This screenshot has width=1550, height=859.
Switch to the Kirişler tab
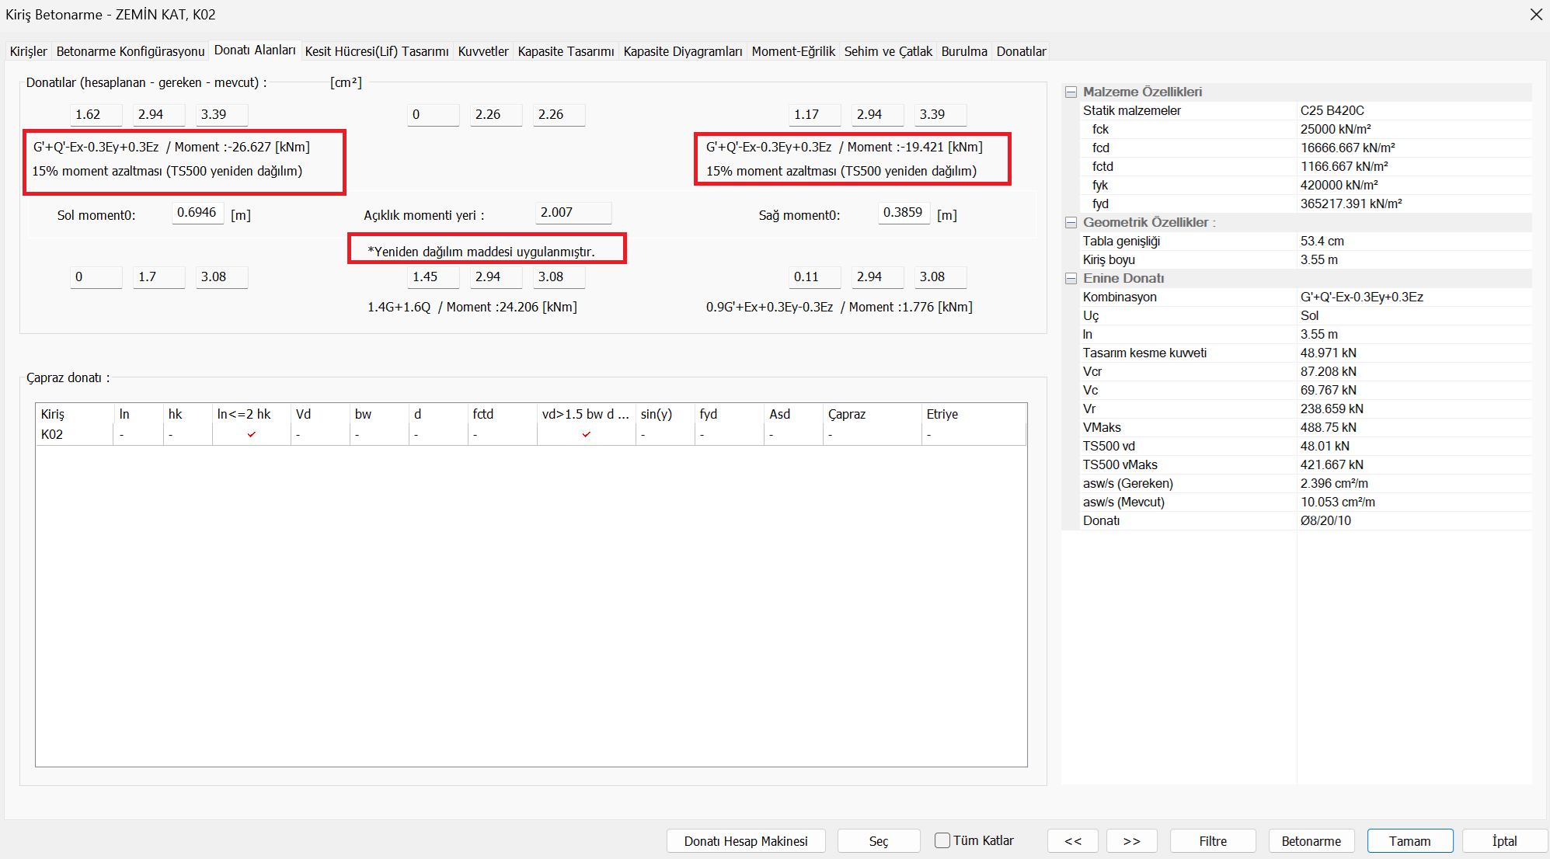pos(29,51)
